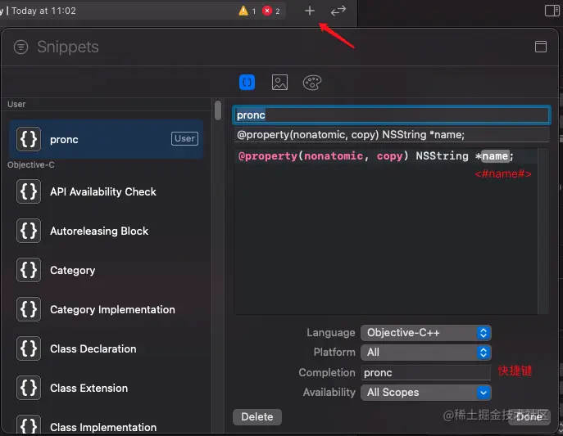Click the snippet list scrollbar handle
Image resolution: width=563 pixels, height=436 pixels.
[x=218, y=110]
